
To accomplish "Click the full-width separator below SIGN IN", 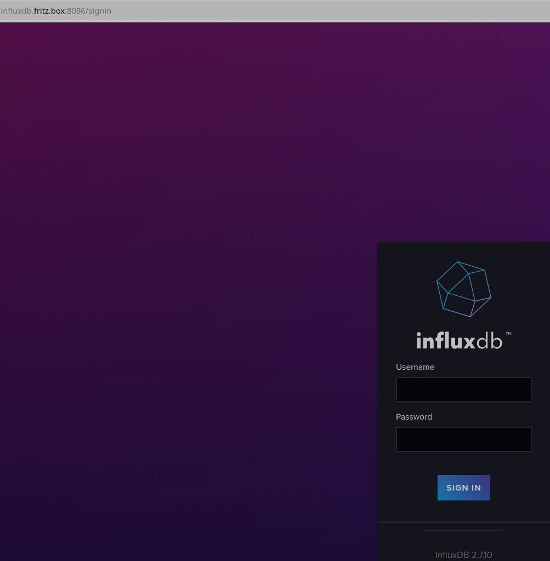I will [463, 522].
